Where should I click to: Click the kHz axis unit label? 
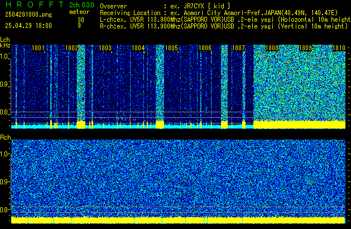(5, 45)
